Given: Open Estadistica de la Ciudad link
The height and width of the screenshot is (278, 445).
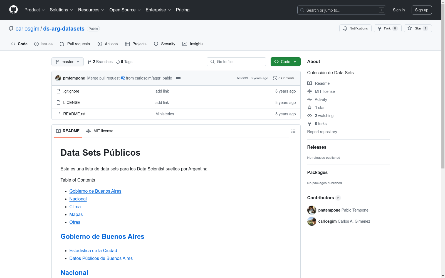Looking at the screenshot, I should (93, 250).
